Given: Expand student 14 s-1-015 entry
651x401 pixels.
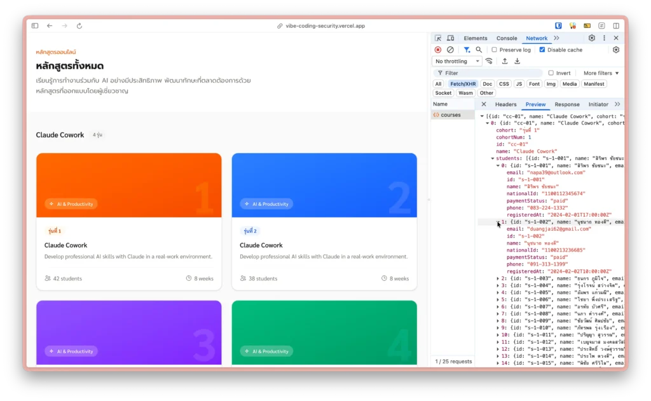Looking at the screenshot, I should point(498,364).
